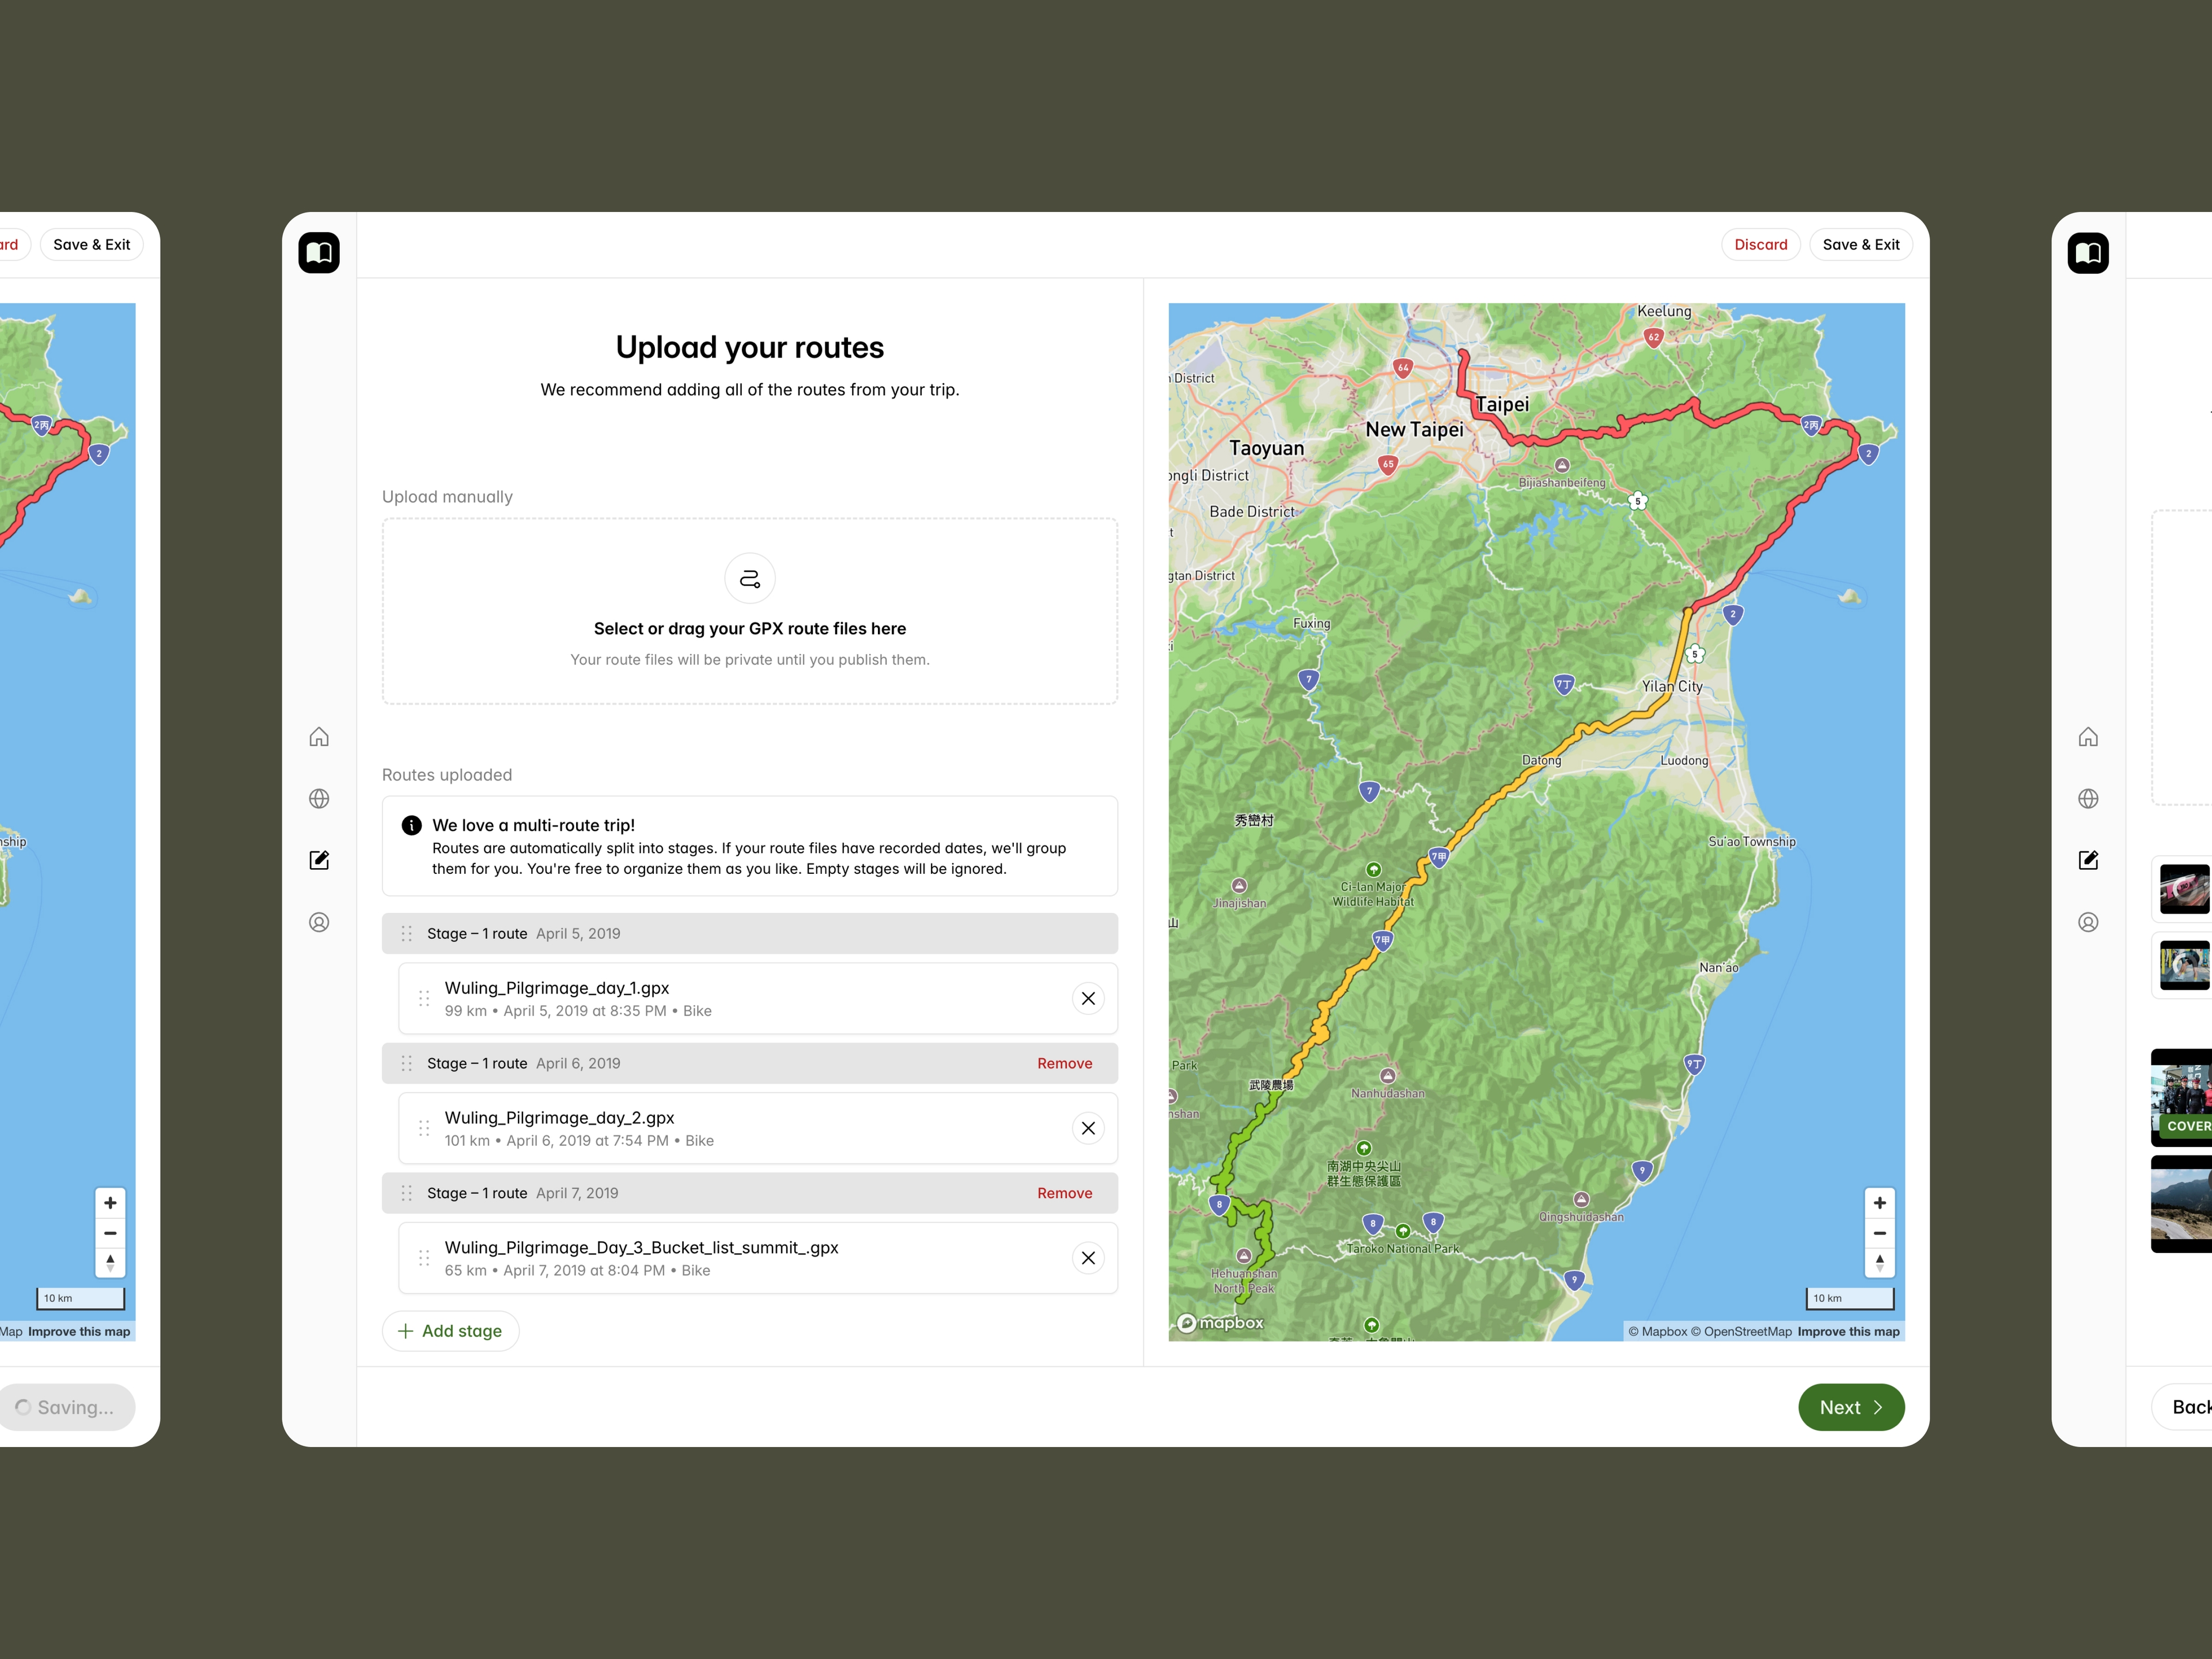This screenshot has height=1659, width=2212.
Task: Click the route upload icon in drop zone
Action: [x=750, y=578]
